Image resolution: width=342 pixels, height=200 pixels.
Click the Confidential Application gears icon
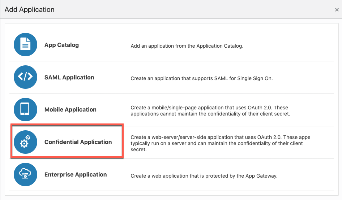pyautogui.click(x=25, y=142)
